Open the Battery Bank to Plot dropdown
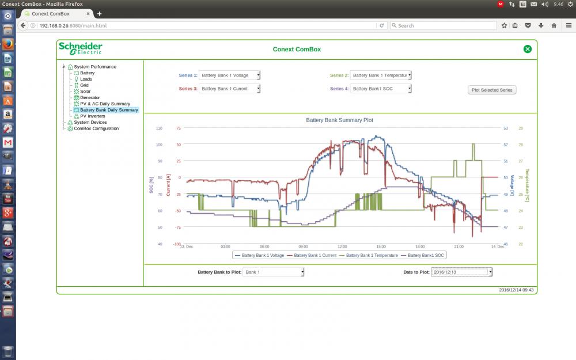 (273, 272)
